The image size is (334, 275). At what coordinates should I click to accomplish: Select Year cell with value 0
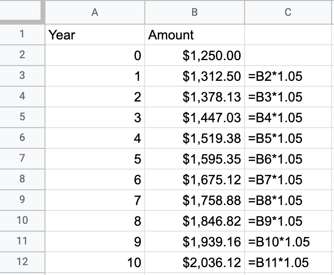click(95, 55)
